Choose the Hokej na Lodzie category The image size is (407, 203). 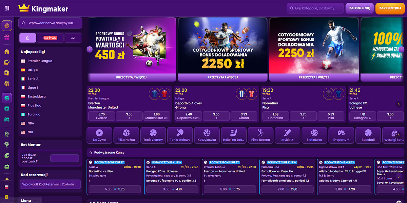point(234,135)
